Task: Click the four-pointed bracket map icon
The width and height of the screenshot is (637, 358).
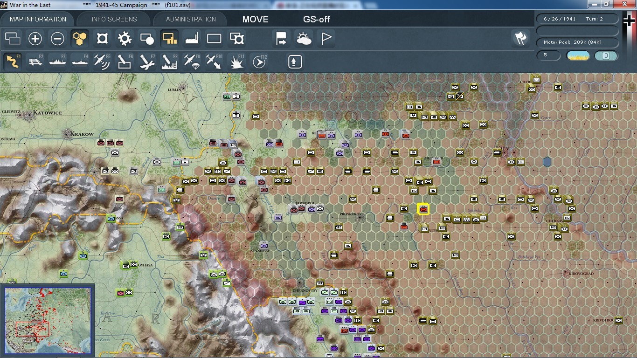Action: pos(102,38)
